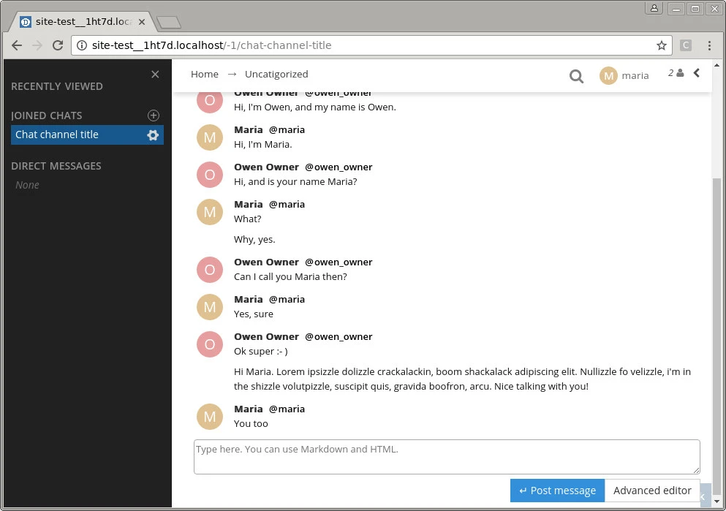Screen dimensions: 726x511
Task: Click Maria's avatar beside "What?" message
Action: [210, 212]
